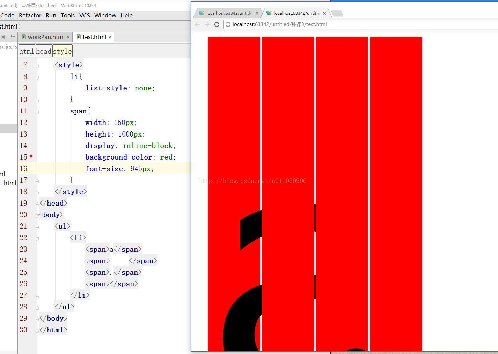Select the html breadcrumb
This screenshot has height=354, width=498.
pyautogui.click(x=27, y=51)
